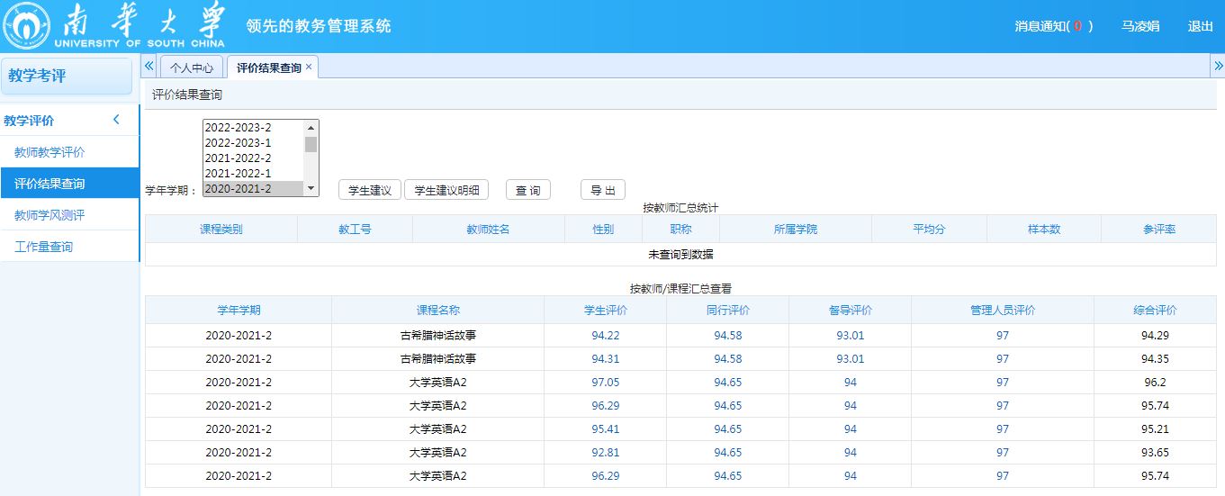Switch to the 个人中心 tab
1225x496 pixels.
[x=192, y=68]
